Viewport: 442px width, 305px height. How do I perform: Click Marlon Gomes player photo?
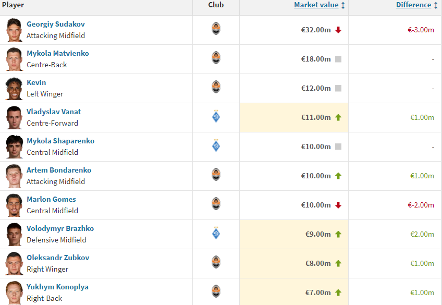pos(14,205)
